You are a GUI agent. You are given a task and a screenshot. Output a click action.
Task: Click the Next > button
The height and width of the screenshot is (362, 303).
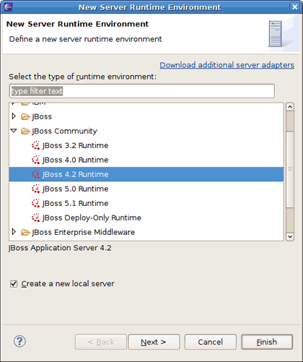(x=154, y=342)
